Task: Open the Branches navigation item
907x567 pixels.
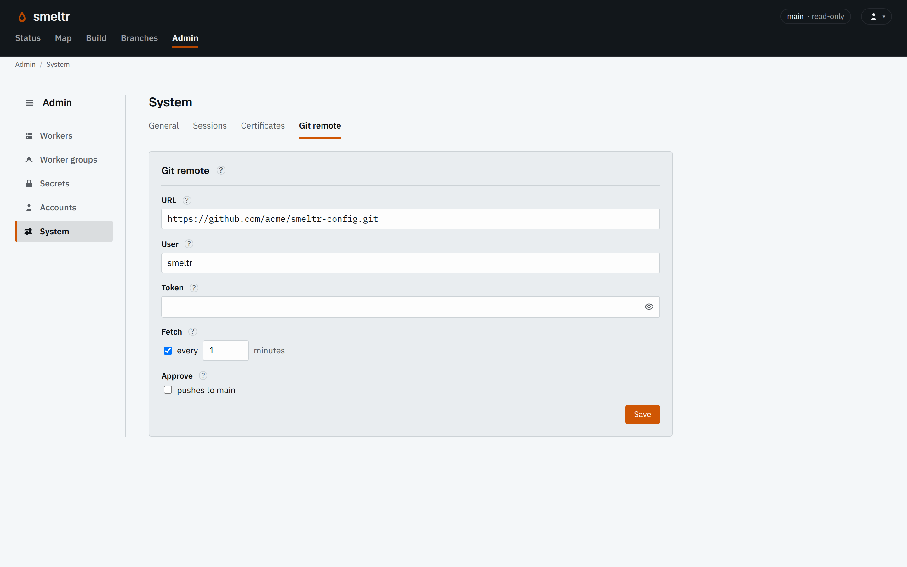Action: [139, 38]
